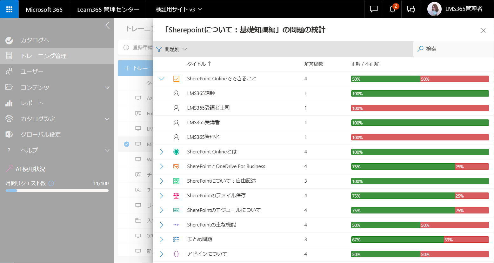Toggle the selected row checkmark in background training list

[127, 144]
